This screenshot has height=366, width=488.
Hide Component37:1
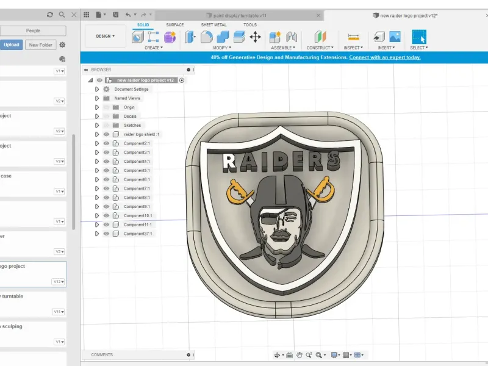pyautogui.click(x=106, y=234)
